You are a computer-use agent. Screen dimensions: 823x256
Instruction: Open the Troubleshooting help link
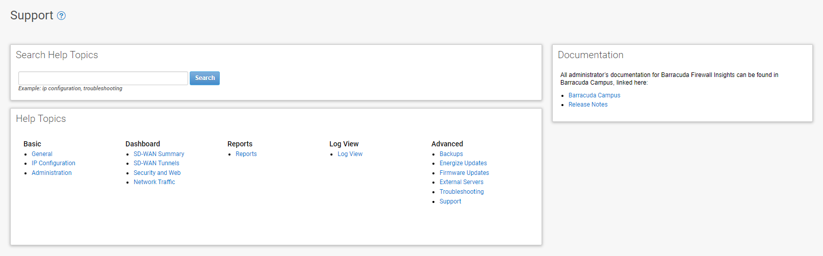tap(461, 192)
